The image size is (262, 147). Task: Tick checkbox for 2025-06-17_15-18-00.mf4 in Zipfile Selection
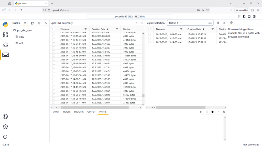(149, 38)
